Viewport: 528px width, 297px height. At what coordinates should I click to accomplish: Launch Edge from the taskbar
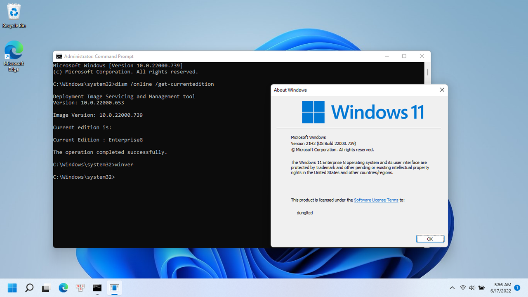tap(63, 288)
